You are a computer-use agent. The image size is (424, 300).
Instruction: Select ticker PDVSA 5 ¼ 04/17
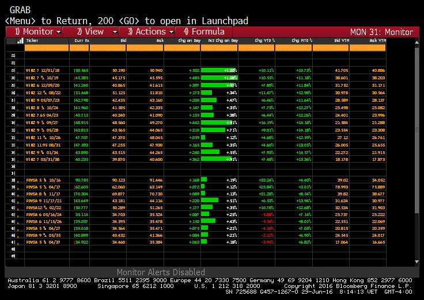(x=43, y=187)
